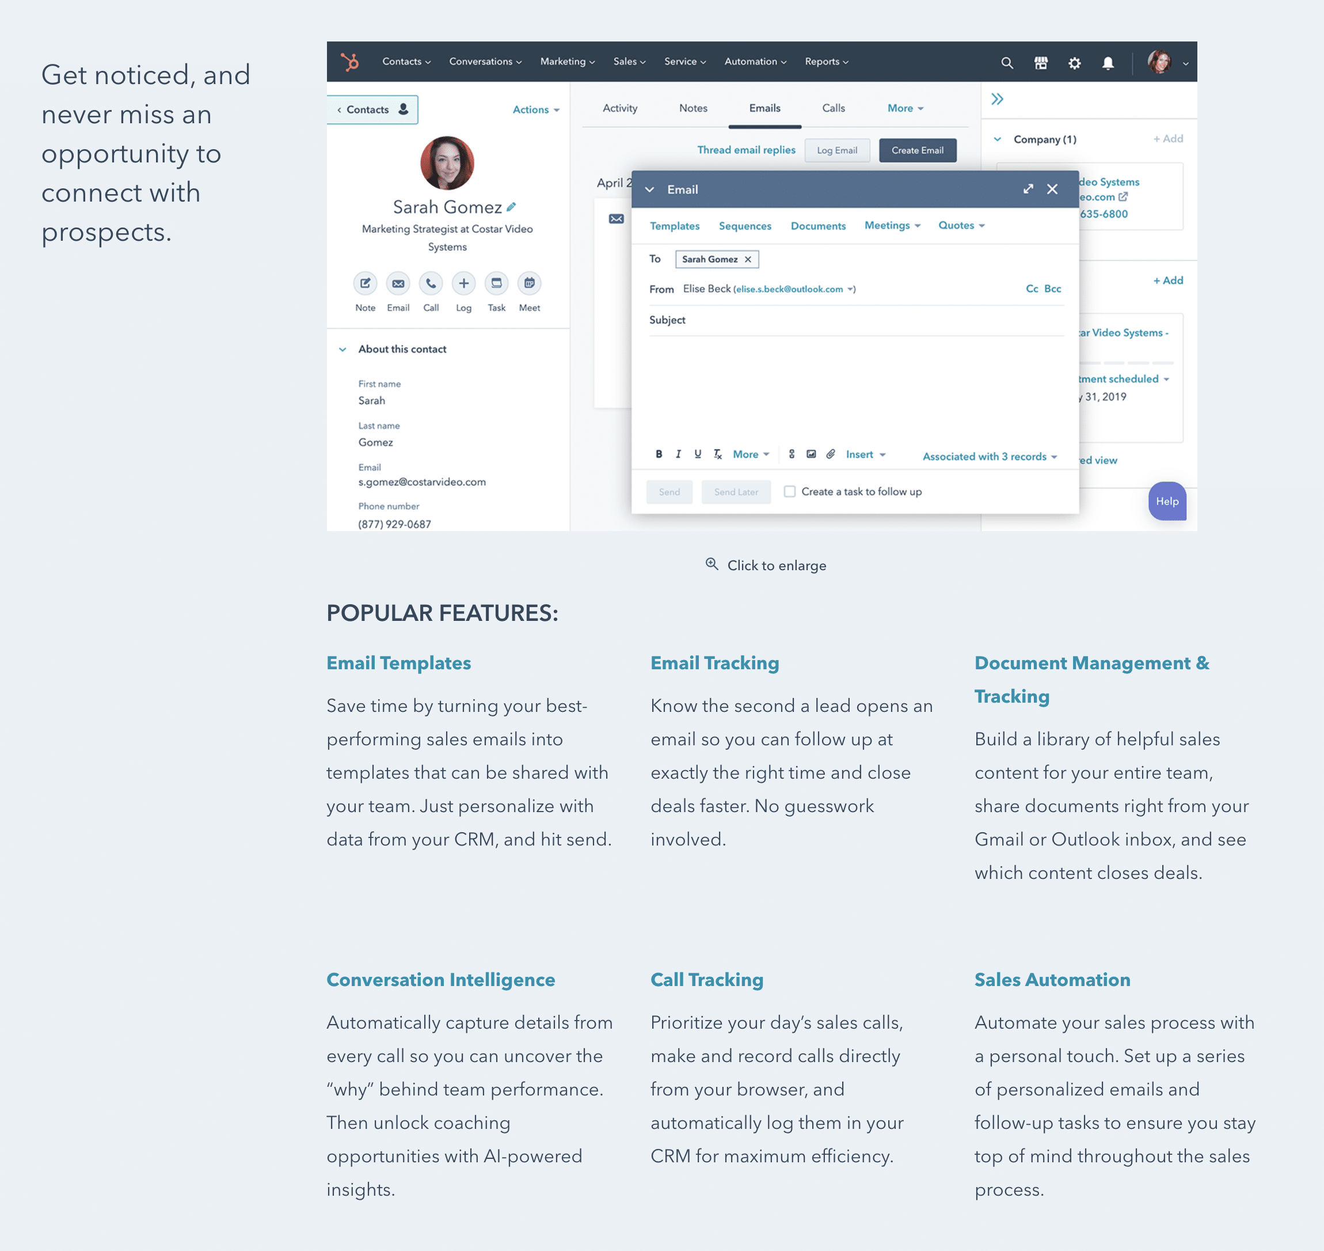Switch to the Sequences tab
The height and width of the screenshot is (1251, 1324).
tap(746, 225)
